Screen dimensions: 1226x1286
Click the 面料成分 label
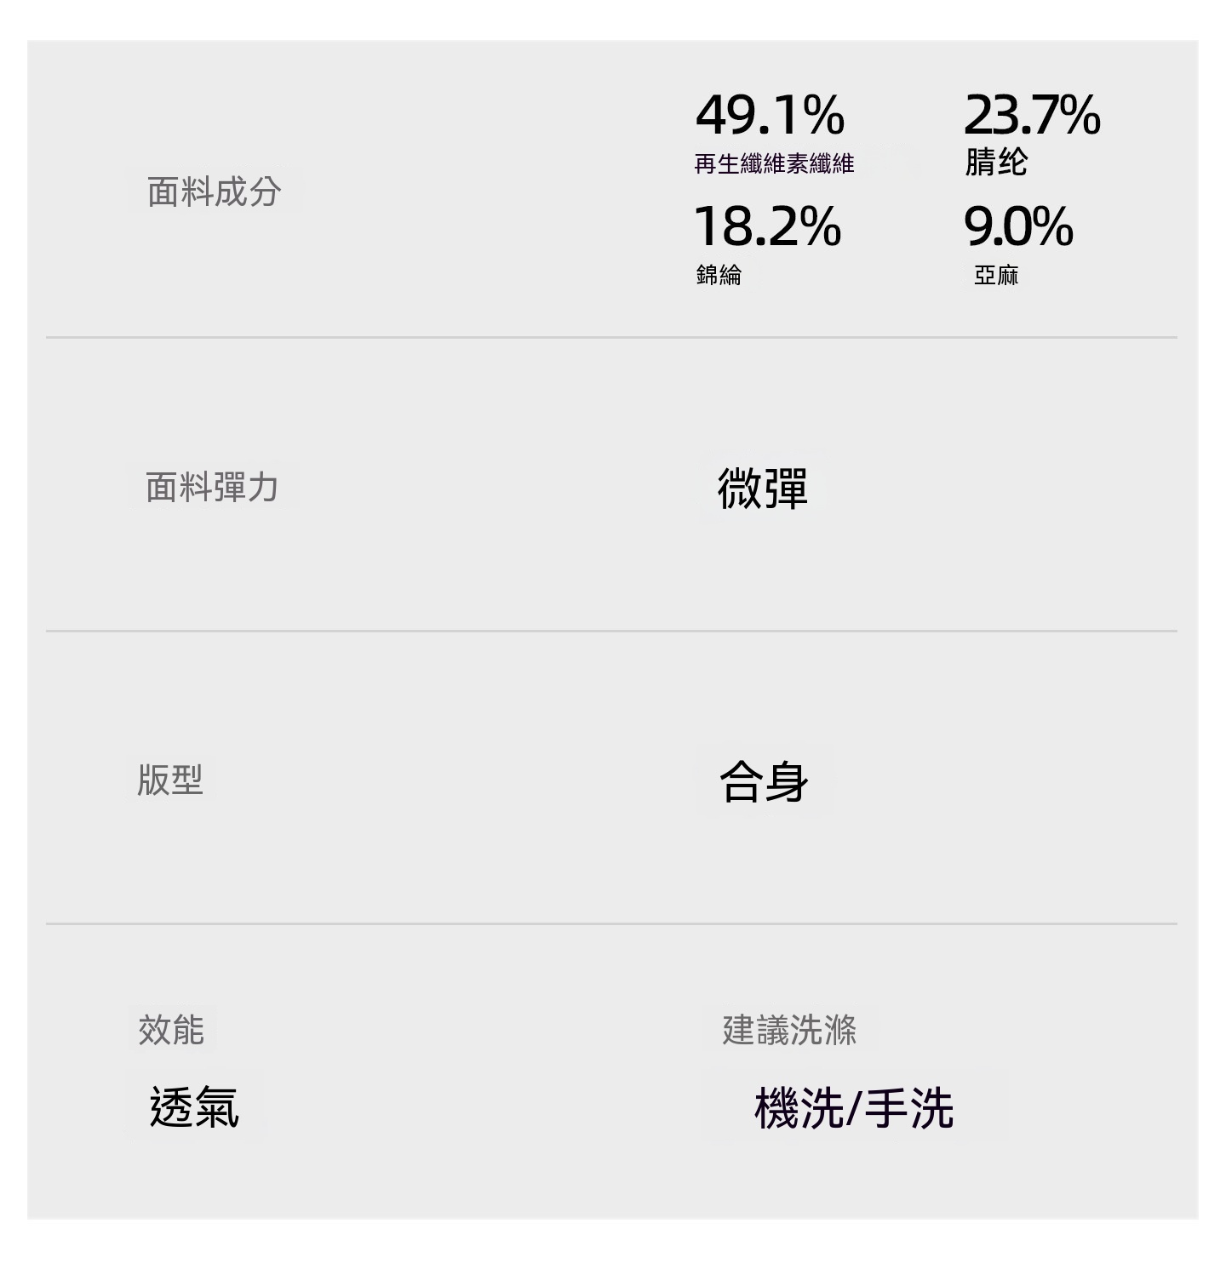pos(214,191)
